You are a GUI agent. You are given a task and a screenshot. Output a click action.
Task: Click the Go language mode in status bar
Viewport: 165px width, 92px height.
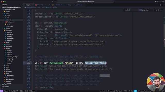pyautogui.click(x=132, y=91)
